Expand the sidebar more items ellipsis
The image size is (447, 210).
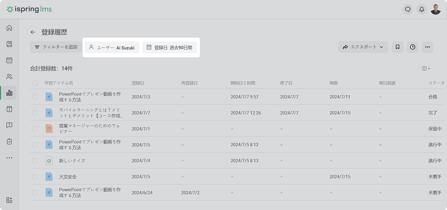point(9,158)
